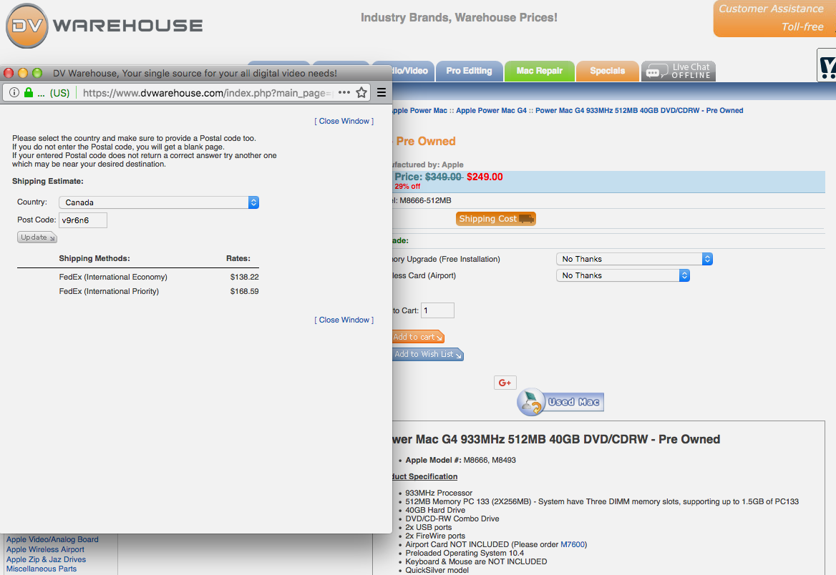Switch to the Mac Repair tab
The height and width of the screenshot is (575, 836).
pyautogui.click(x=540, y=71)
